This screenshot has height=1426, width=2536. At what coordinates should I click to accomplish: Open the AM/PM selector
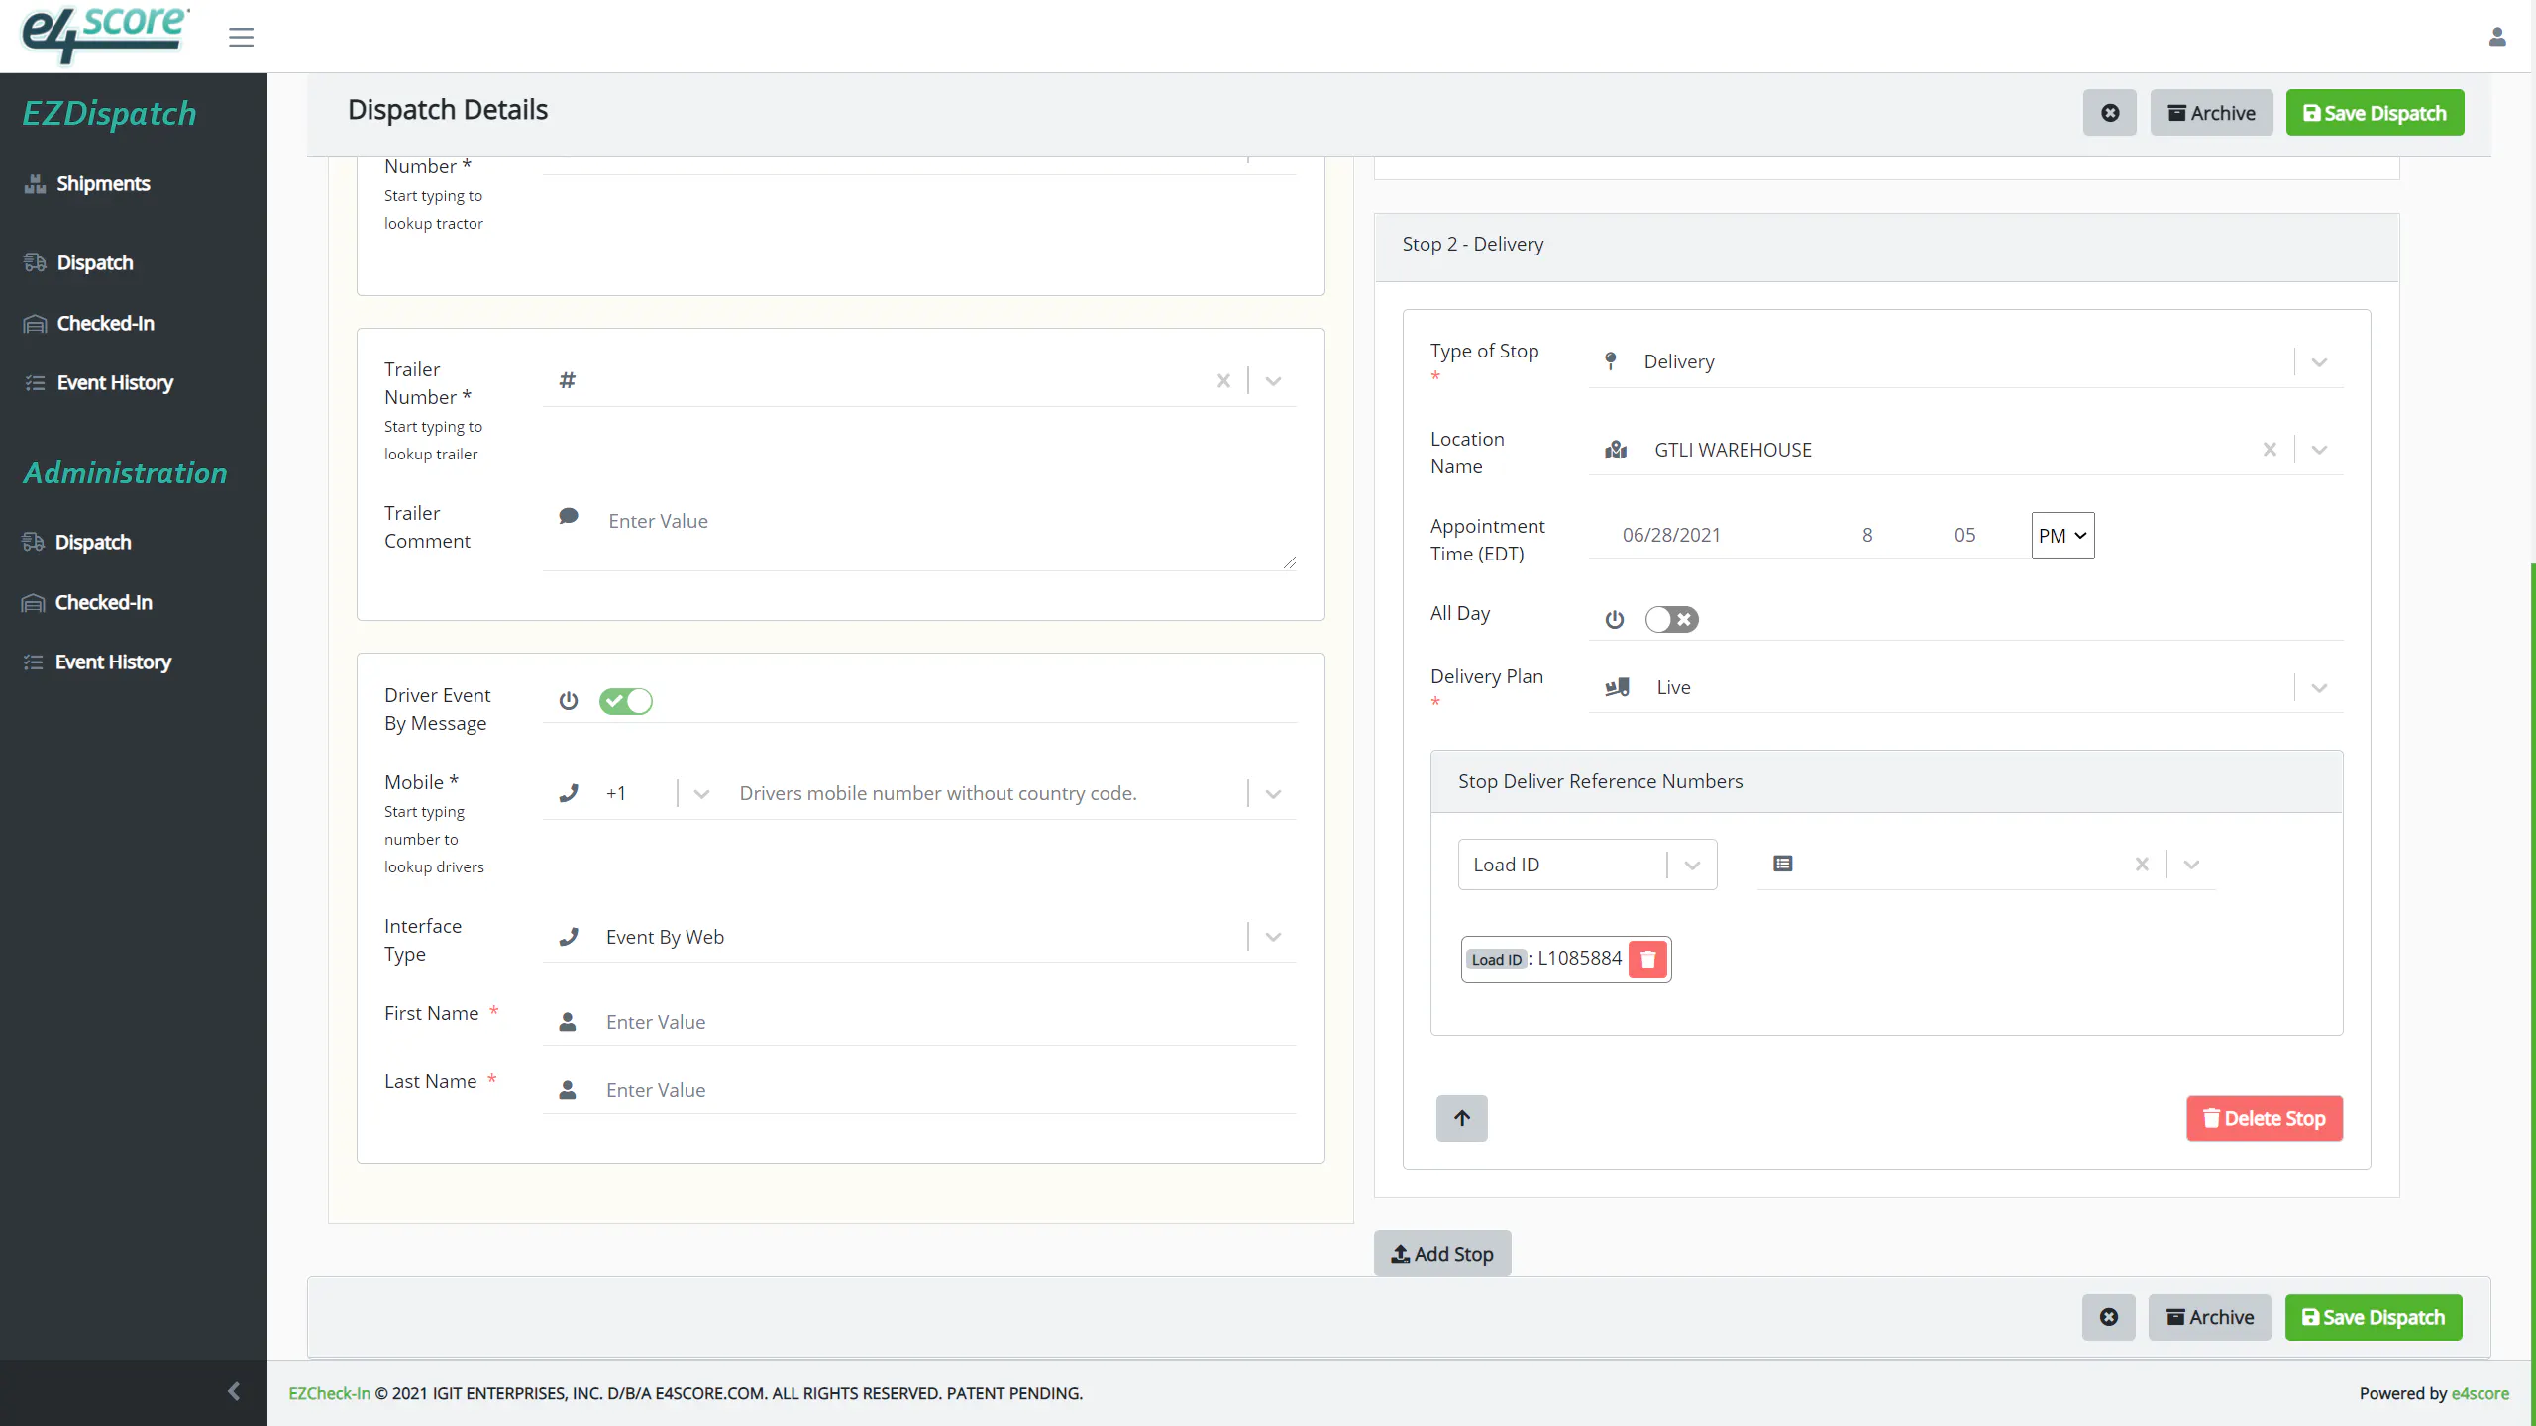click(x=2062, y=535)
